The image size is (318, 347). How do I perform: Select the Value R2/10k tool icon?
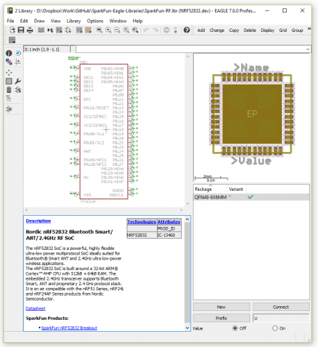9,99
